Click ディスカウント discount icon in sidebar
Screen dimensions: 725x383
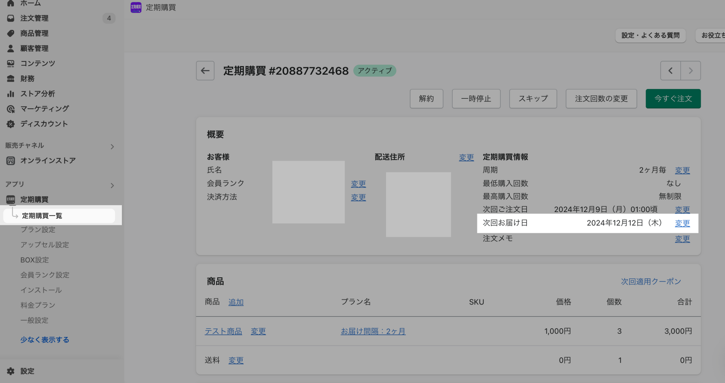[x=11, y=124]
